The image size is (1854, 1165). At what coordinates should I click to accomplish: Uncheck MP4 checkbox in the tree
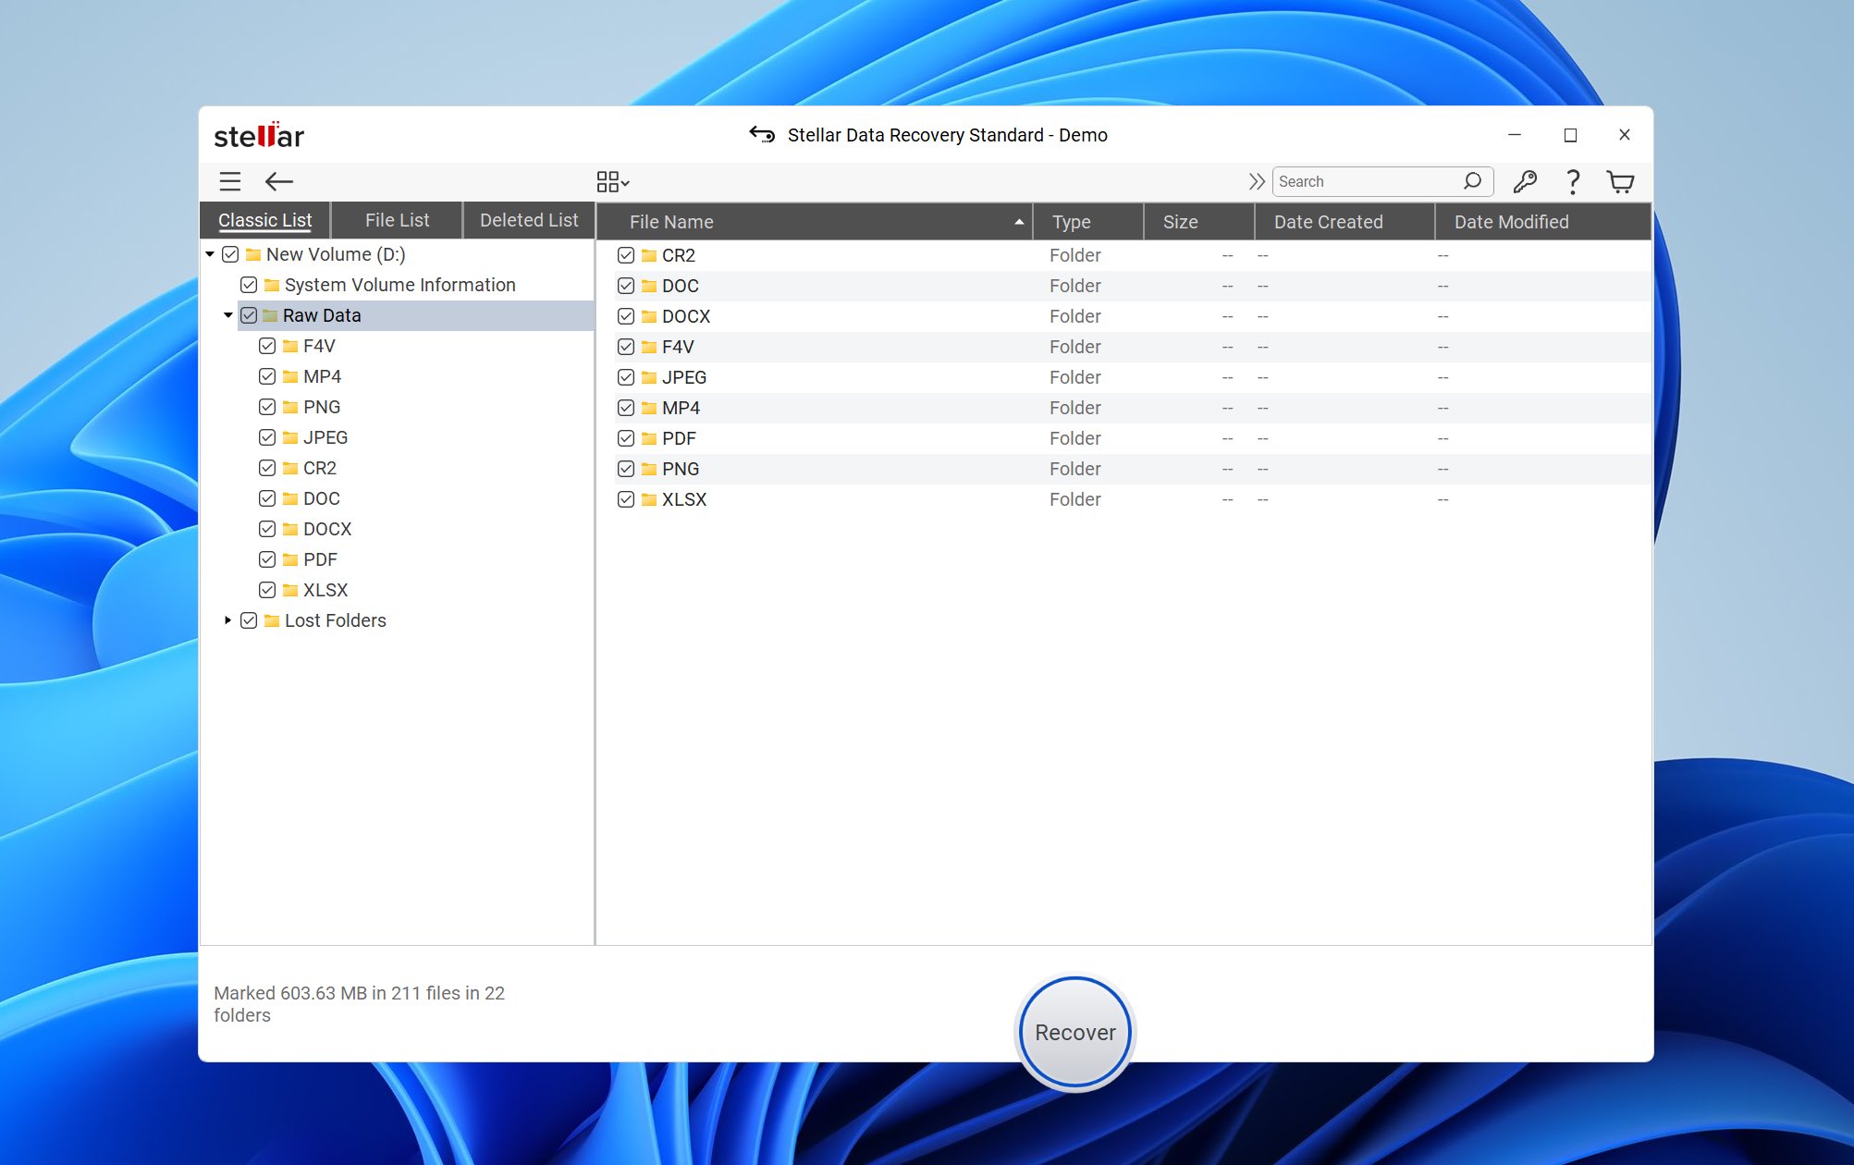pyautogui.click(x=267, y=376)
